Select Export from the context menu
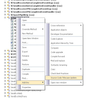The width and height of the screenshot is (105, 98). [x=30, y=52]
